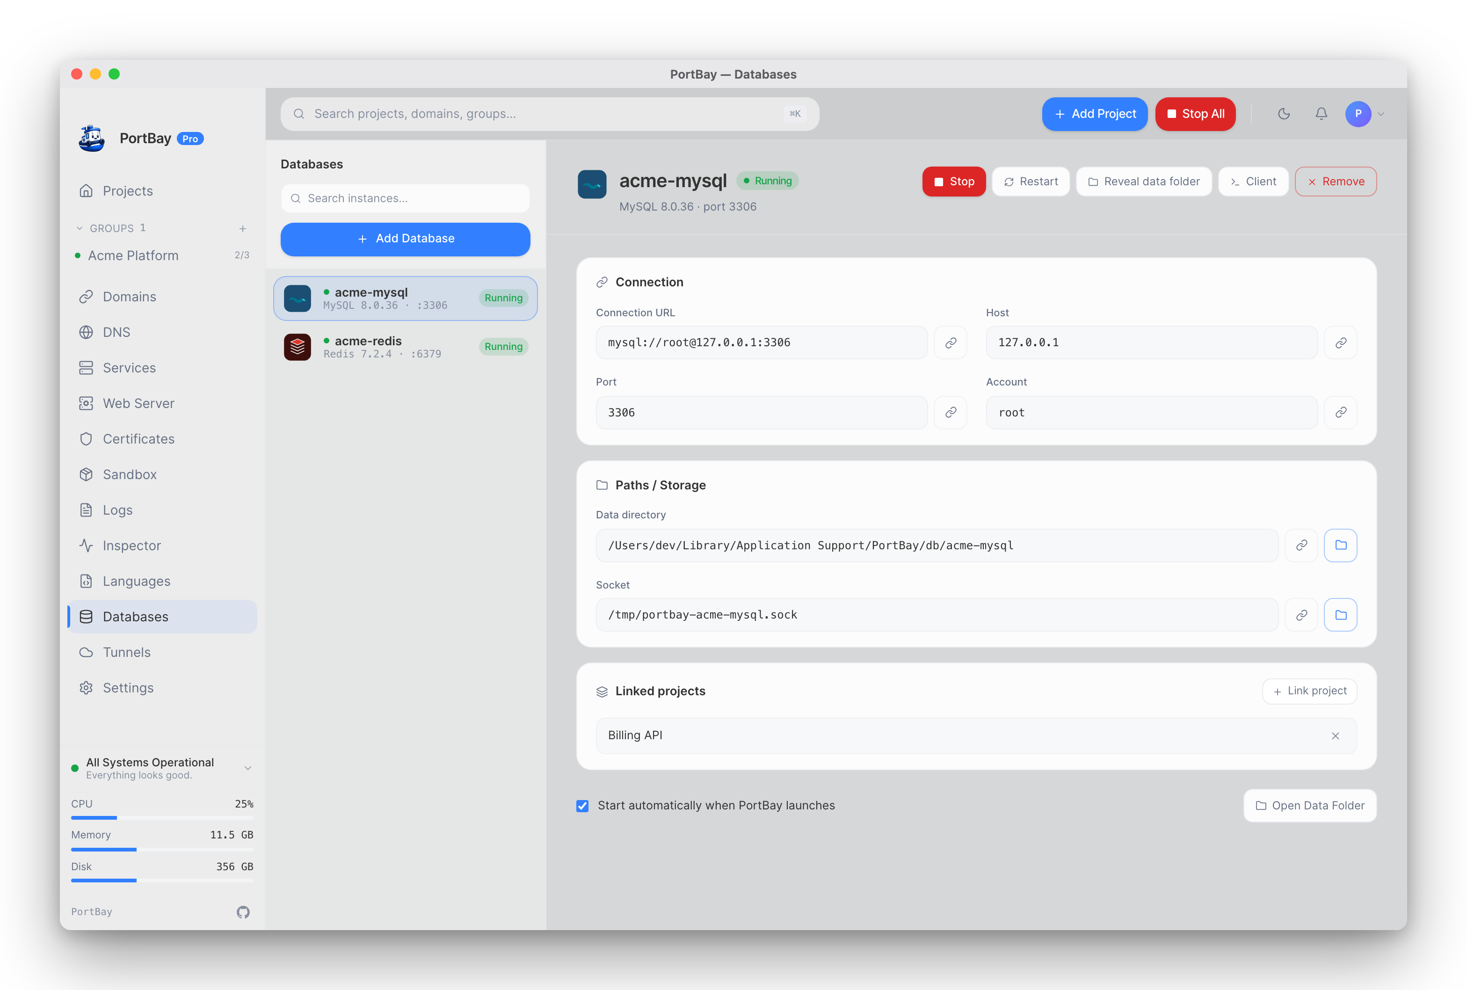Click the Billing API linked project
The width and height of the screenshot is (1467, 990).
coord(976,735)
